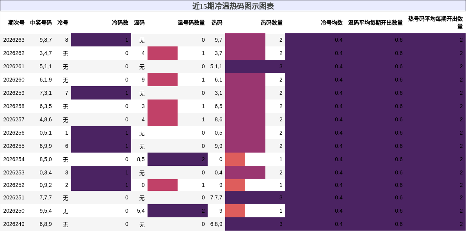Select the 冷号 column header

pyautogui.click(x=63, y=23)
